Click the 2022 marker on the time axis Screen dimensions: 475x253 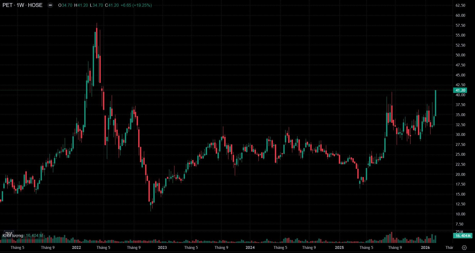pyautogui.click(x=76, y=248)
